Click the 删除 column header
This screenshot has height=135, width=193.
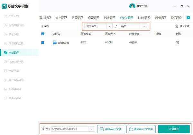(x=178, y=34)
